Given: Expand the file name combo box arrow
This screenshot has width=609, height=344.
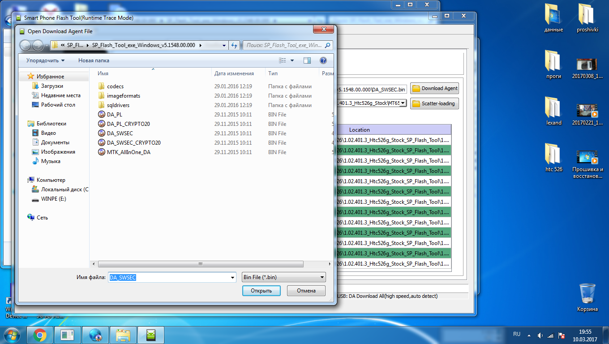Looking at the screenshot, I should click(232, 278).
